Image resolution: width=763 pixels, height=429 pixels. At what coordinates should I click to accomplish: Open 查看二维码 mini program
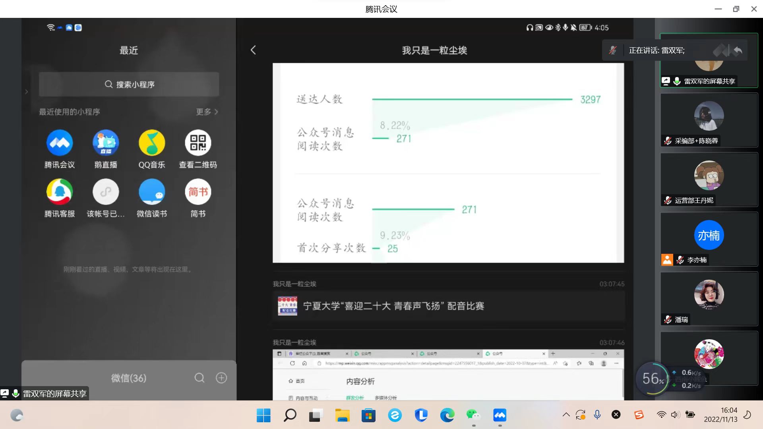[198, 143]
